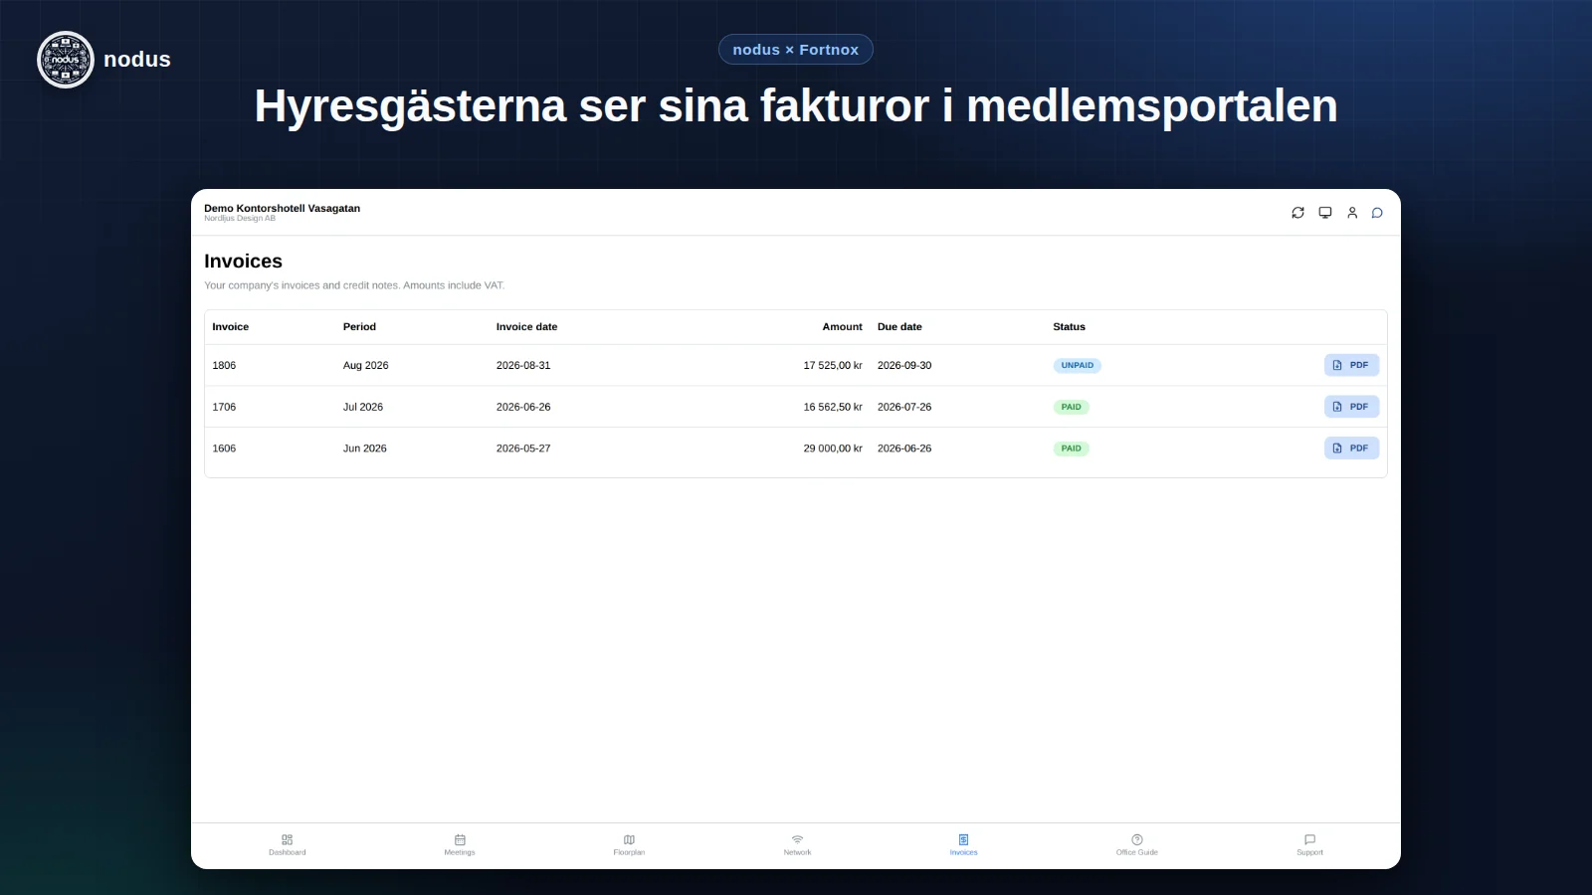Screen dimensions: 1592x895
Task: Click PAID badge for invoice 1606
Action: coord(1072,448)
